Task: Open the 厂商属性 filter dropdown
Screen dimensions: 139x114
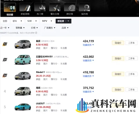Action: coord(50,28)
